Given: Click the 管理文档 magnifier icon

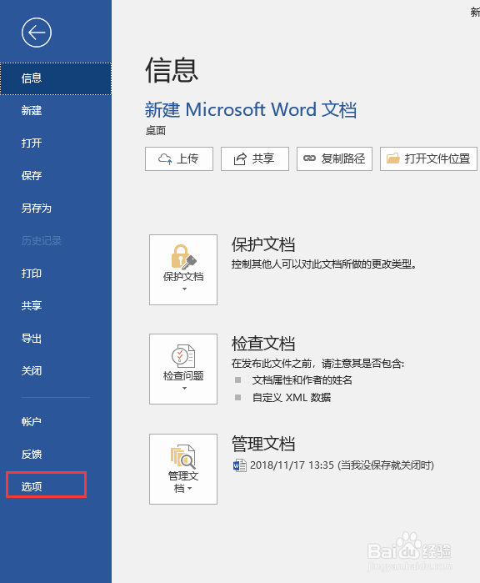Looking at the screenshot, I should pos(183,456).
